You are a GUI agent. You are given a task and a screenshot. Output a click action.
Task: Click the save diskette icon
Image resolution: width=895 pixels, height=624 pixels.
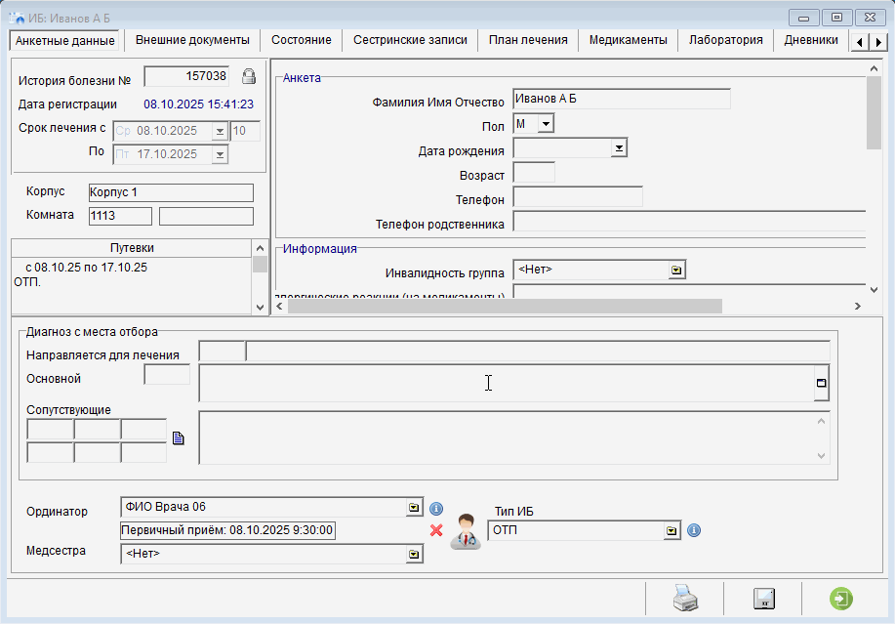tap(762, 599)
